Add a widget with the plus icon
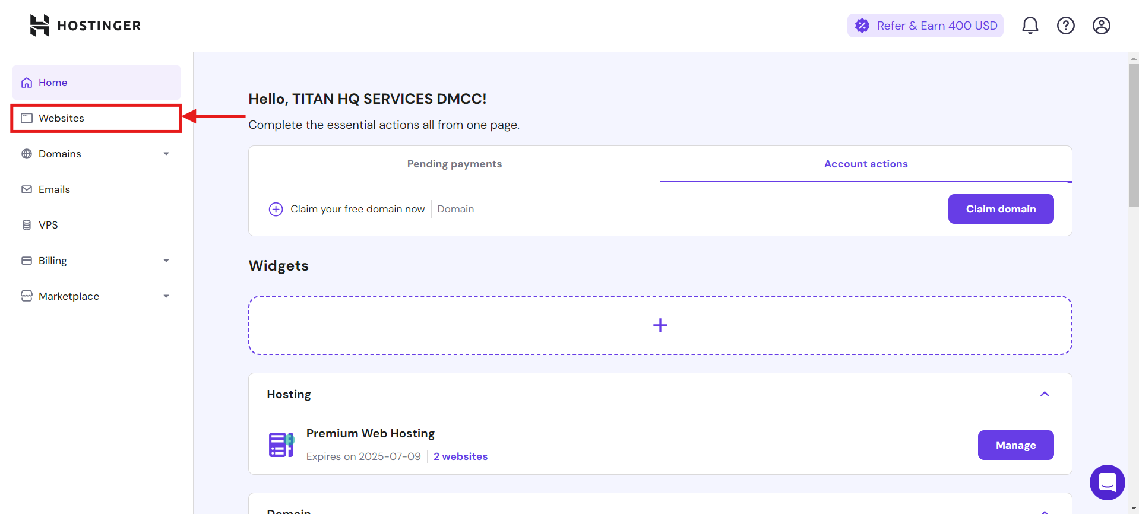The width and height of the screenshot is (1139, 514). (660, 325)
